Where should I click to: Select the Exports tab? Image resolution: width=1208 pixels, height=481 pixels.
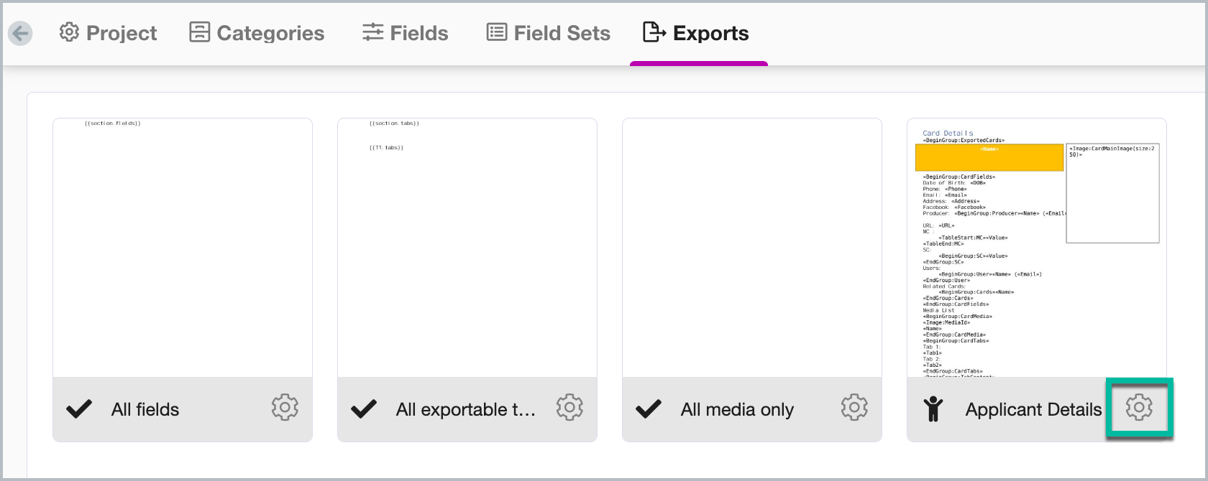pyautogui.click(x=695, y=33)
